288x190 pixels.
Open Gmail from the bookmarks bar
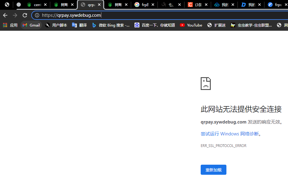point(31,25)
